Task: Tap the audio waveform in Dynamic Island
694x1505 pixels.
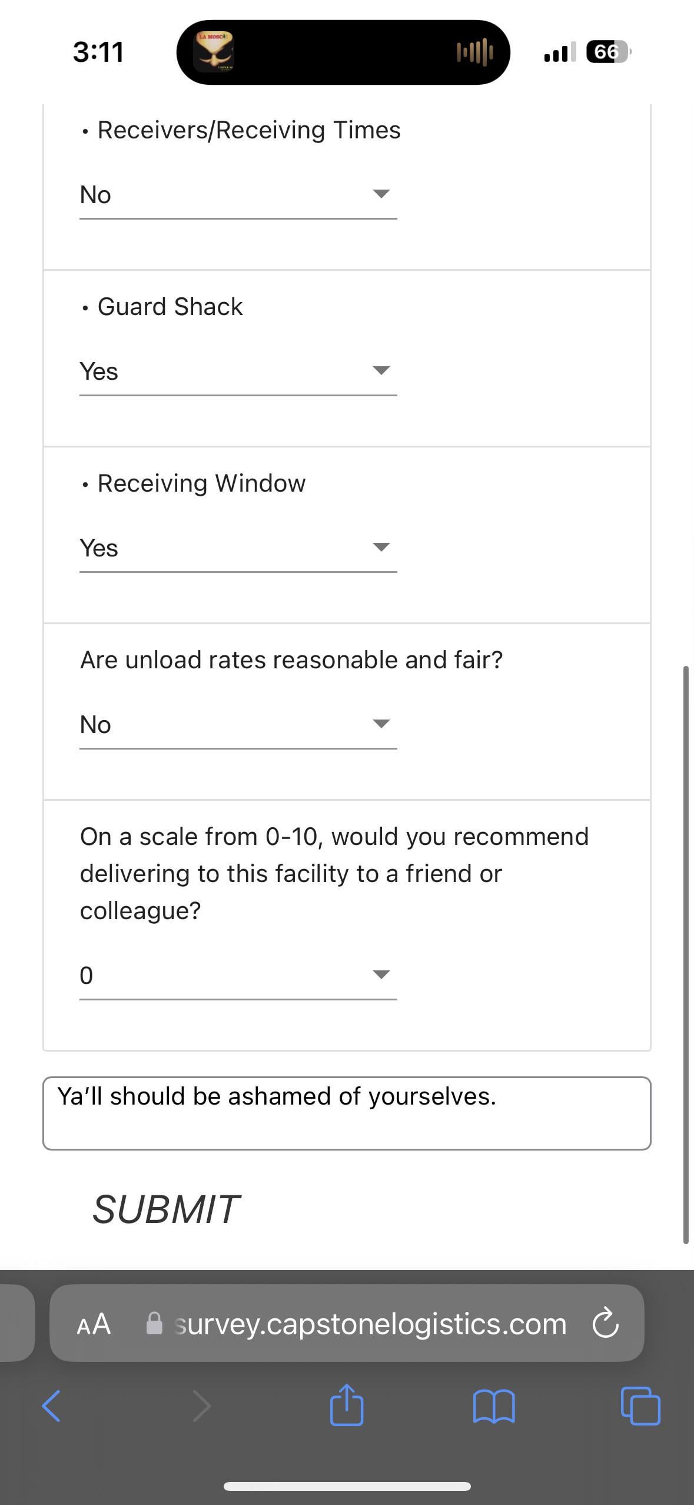Action: point(474,52)
